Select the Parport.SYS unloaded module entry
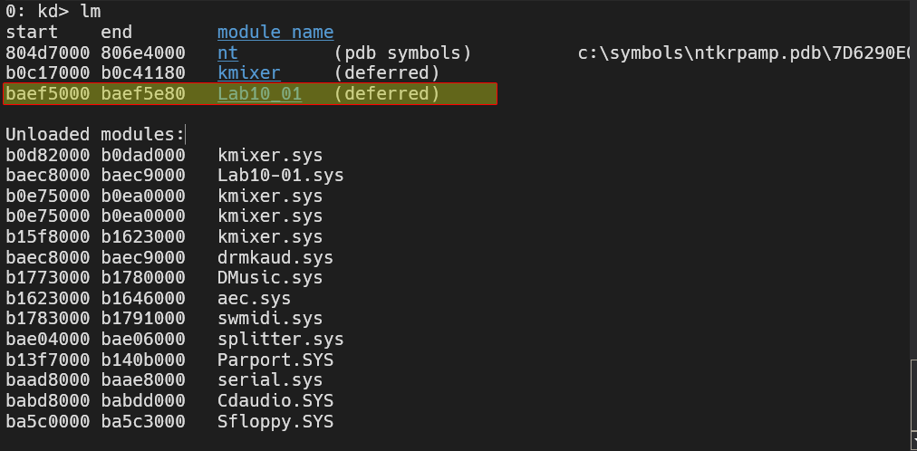 (x=275, y=360)
